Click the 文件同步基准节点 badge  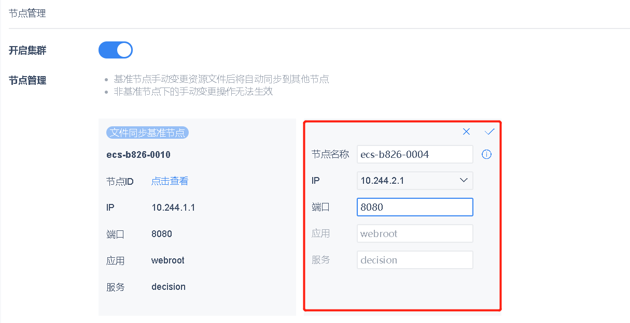pos(147,133)
